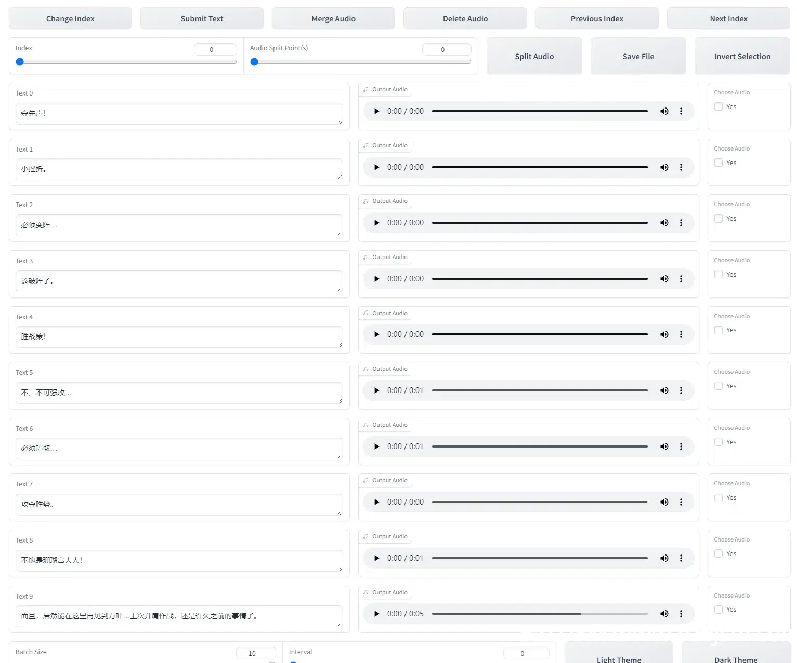Click the Index number input

(215, 49)
